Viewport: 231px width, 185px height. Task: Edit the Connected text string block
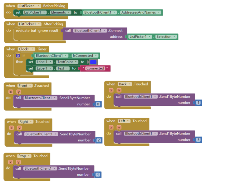(x=95, y=68)
